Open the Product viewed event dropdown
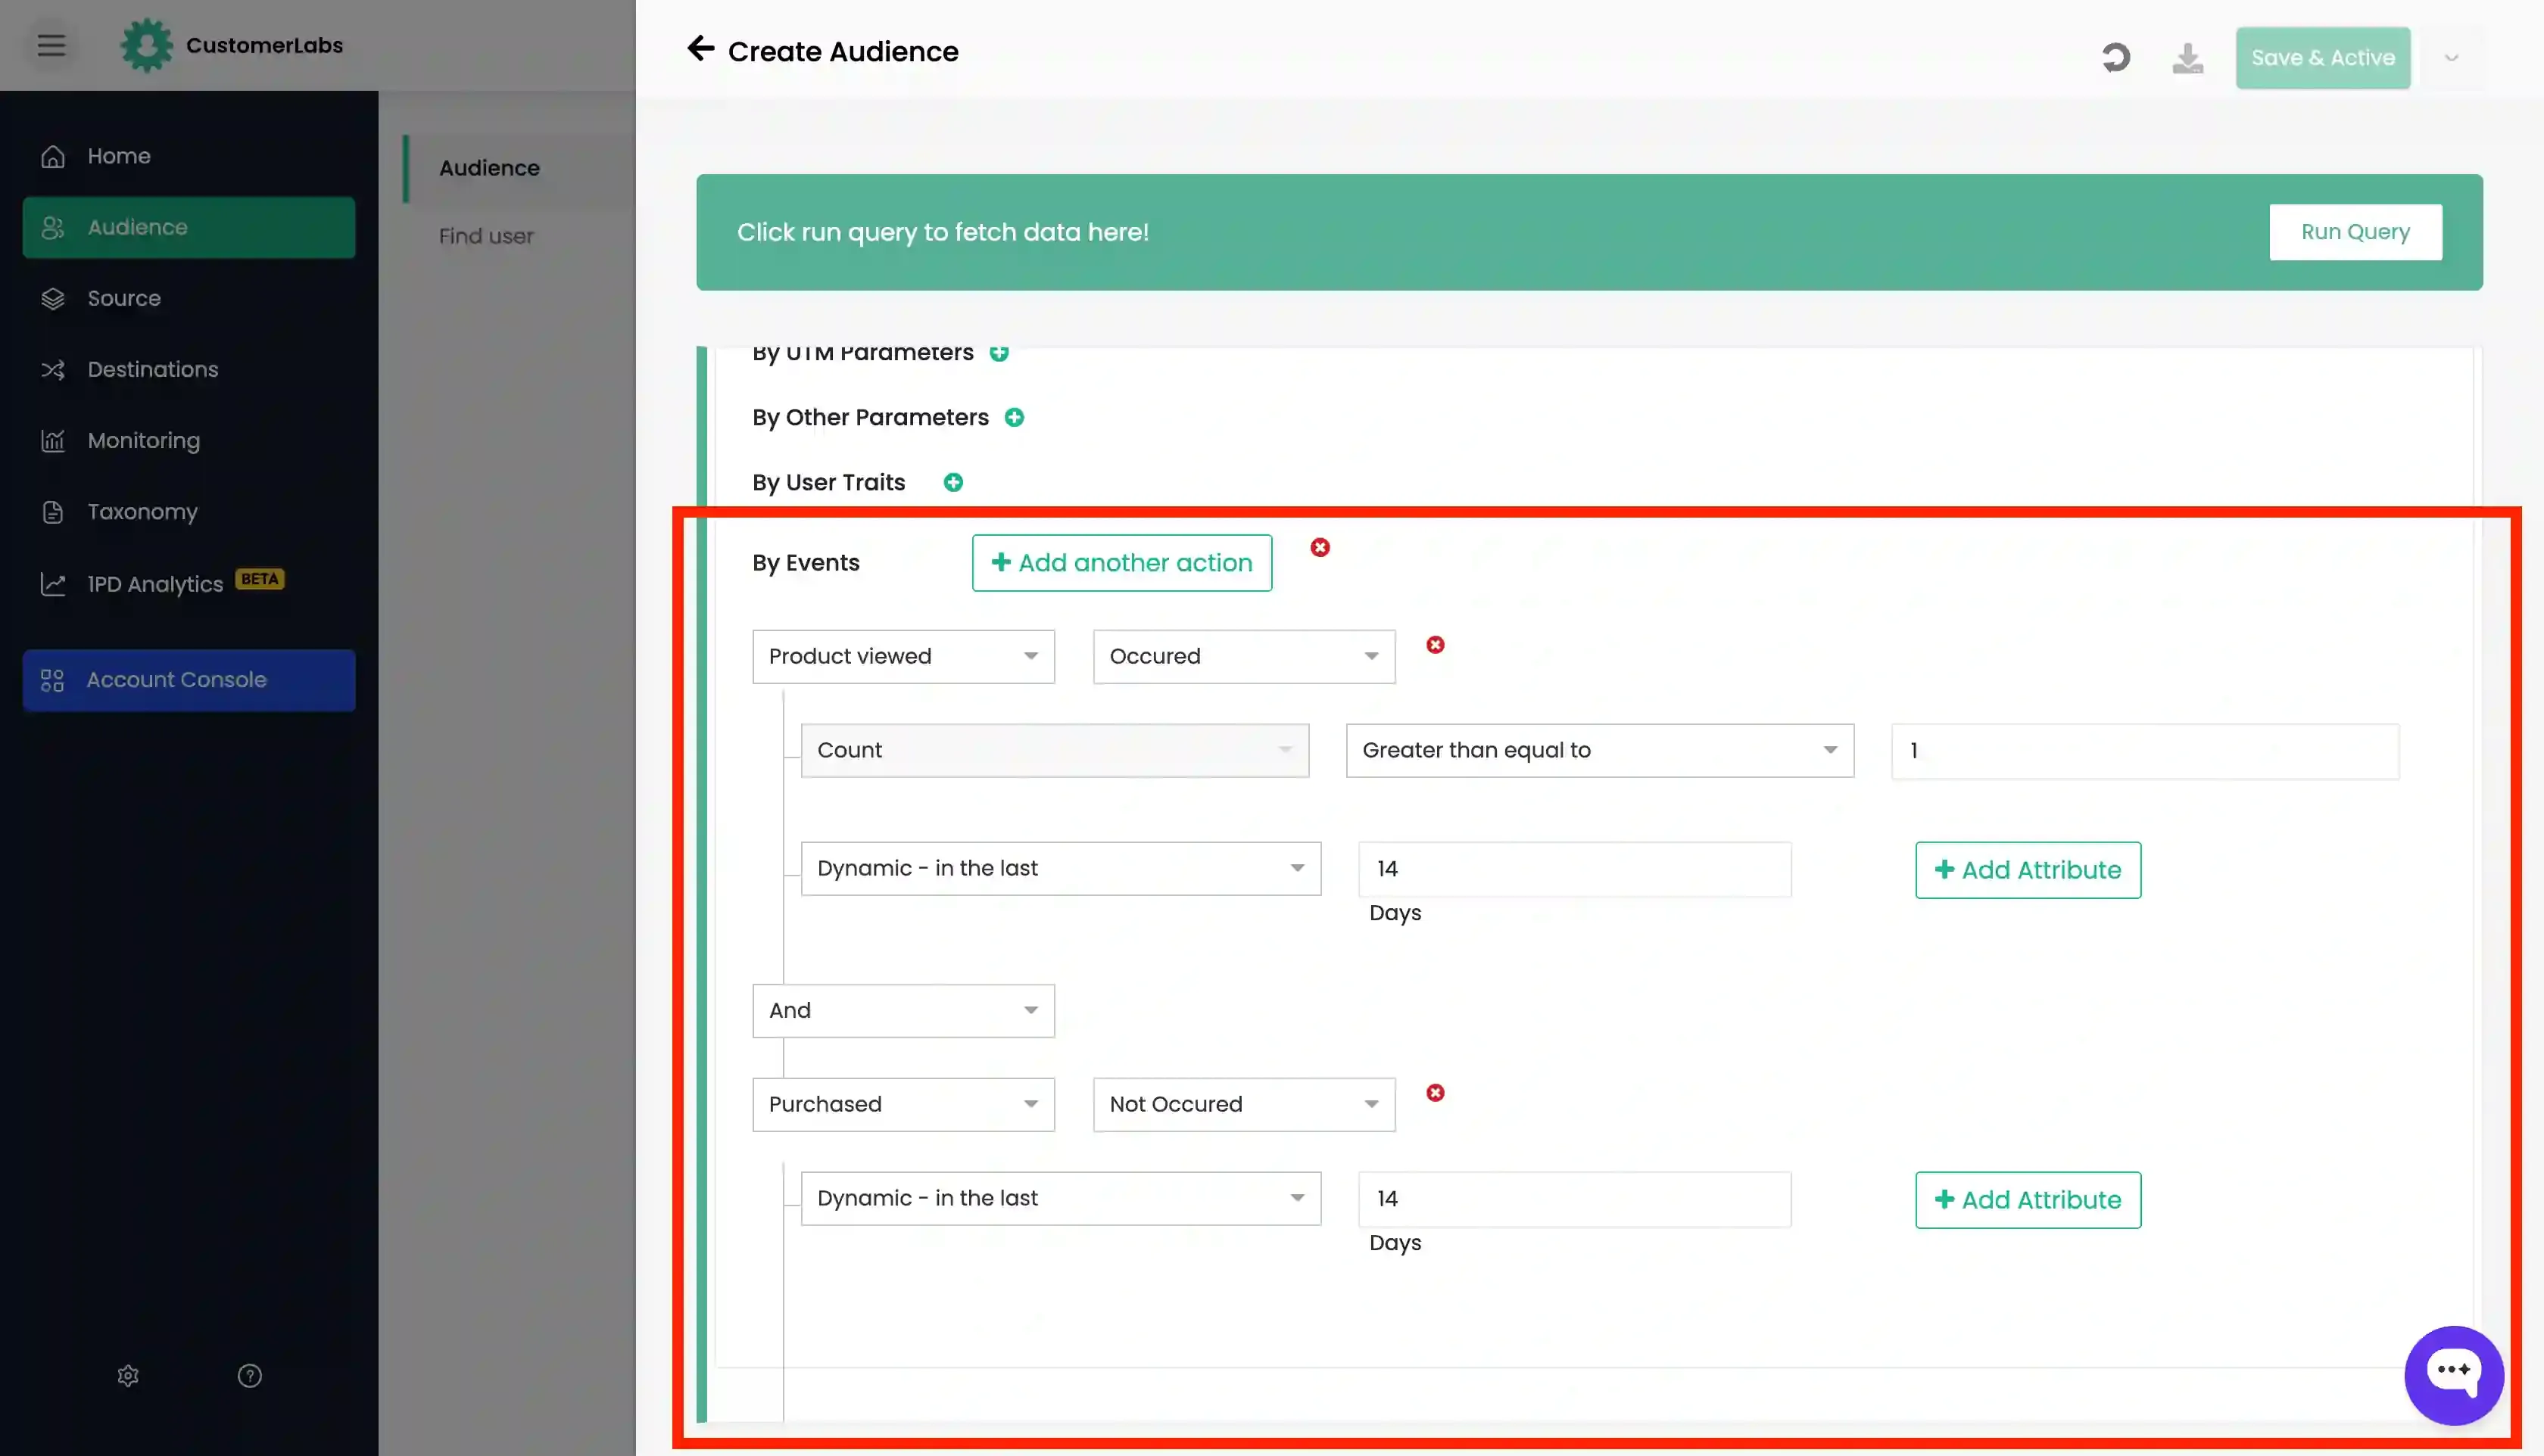This screenshot has width=2544, height=1456. (903, 657)
